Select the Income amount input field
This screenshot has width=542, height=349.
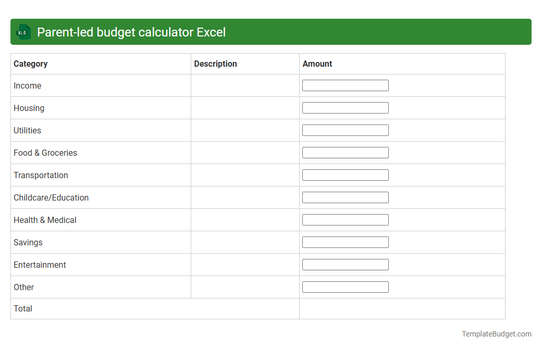pyautogui.click(x=345, y=85)
